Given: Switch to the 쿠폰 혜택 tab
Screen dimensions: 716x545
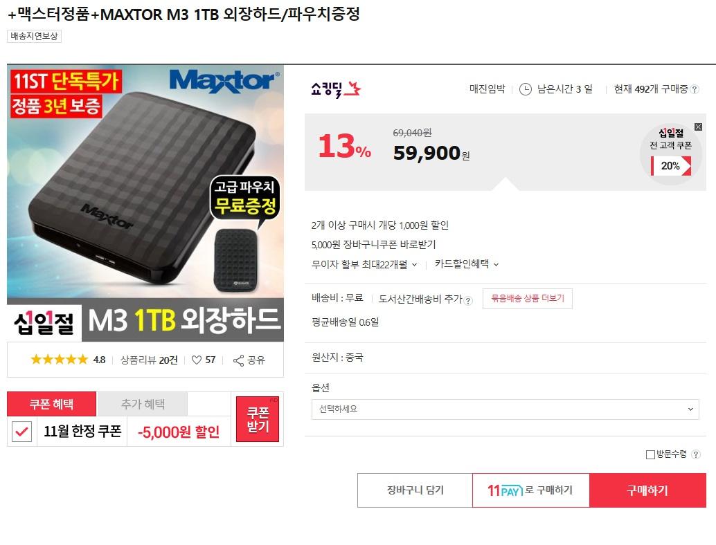Looking at the screenshot, I should (x=52, y=404).
